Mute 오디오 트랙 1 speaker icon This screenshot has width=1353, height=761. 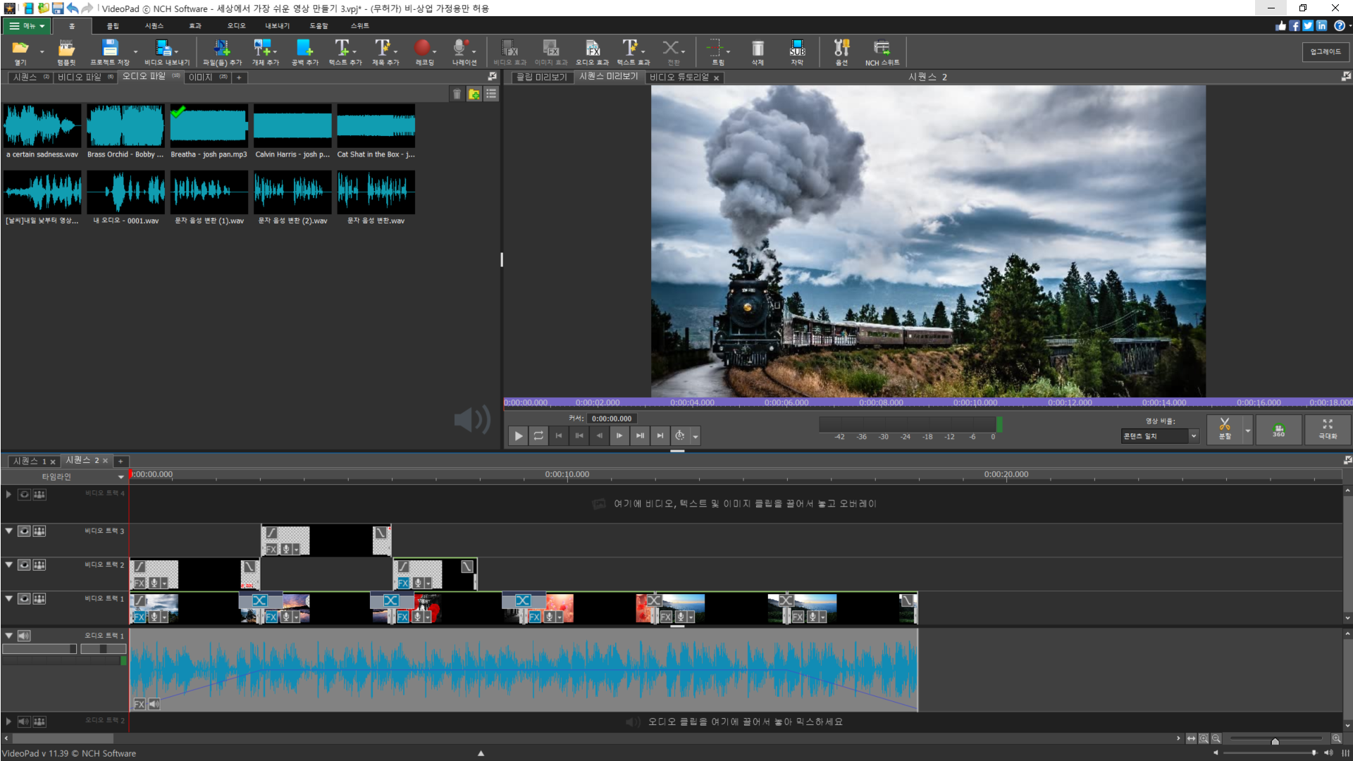24,636
